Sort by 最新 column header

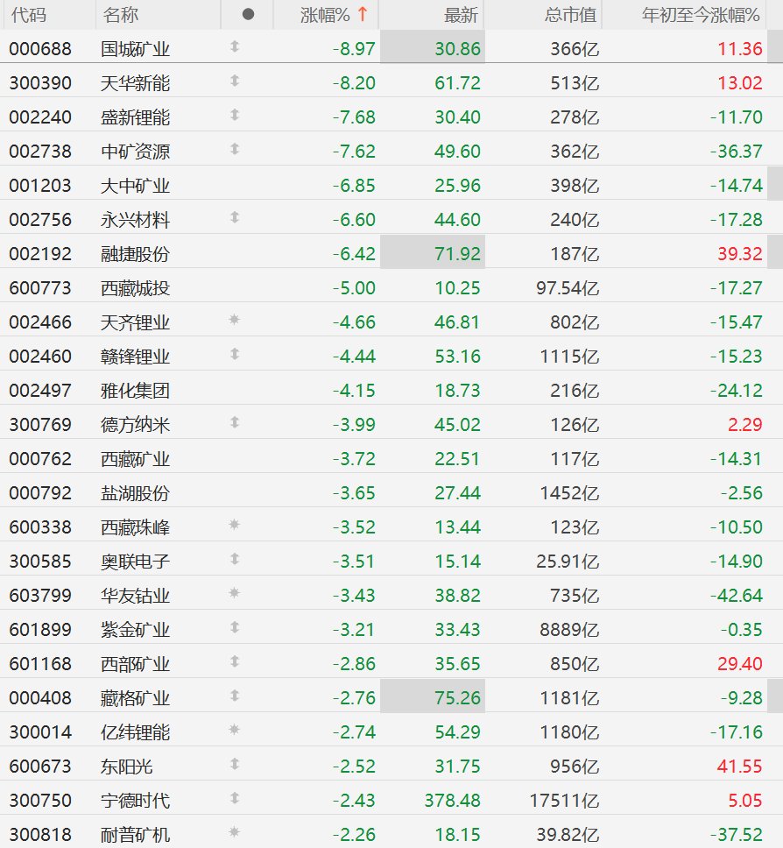461,15
